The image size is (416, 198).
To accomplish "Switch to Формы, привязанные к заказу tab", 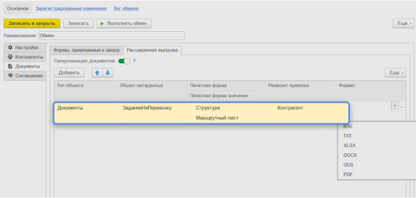I will tap(87, 50).
